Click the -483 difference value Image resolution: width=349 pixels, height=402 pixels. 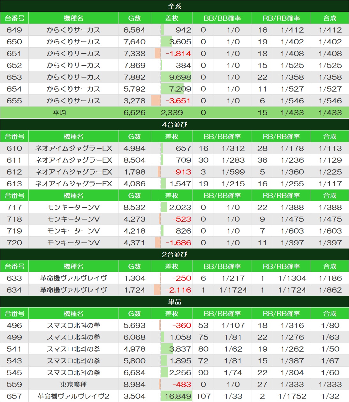pyautogui.click(x=182, y=384)
